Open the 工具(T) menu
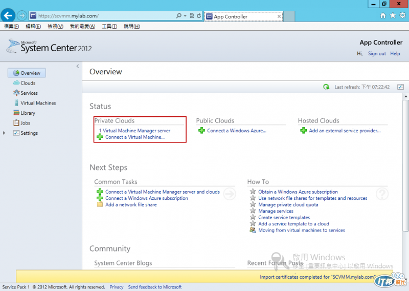 (x=109, y=27)
